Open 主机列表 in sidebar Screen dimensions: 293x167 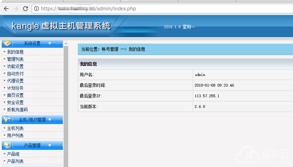(16, 128)
